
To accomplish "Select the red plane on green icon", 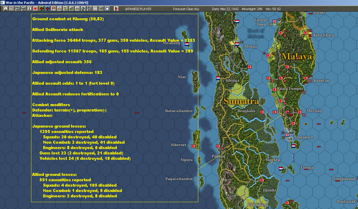I will 42,9.
